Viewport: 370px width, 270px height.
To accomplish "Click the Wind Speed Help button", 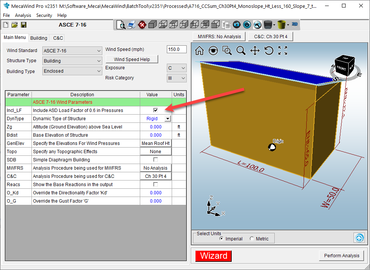I will pyautogui.click(x=132, y=60).
